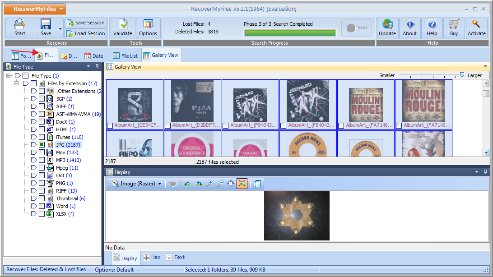Click the Buy shopping cart icon
This screenshot has height=277, width=493.
454,28
